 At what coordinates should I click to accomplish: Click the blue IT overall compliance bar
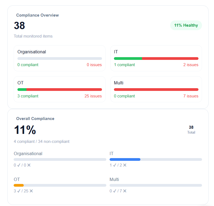[x=125, y=159]
